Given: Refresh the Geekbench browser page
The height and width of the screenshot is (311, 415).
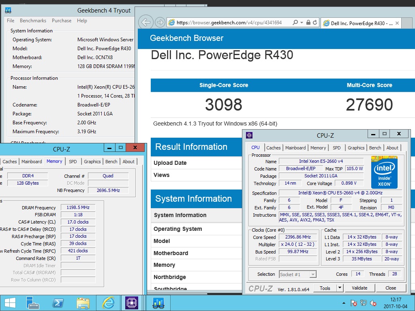Looking at the screenshot, I should point(314,23).
